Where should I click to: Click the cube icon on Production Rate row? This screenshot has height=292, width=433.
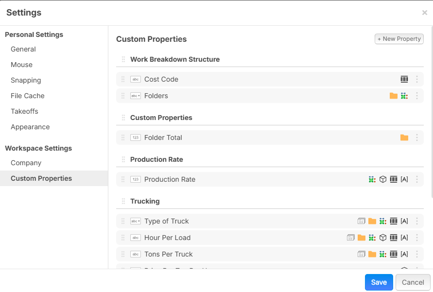(383, 179)
